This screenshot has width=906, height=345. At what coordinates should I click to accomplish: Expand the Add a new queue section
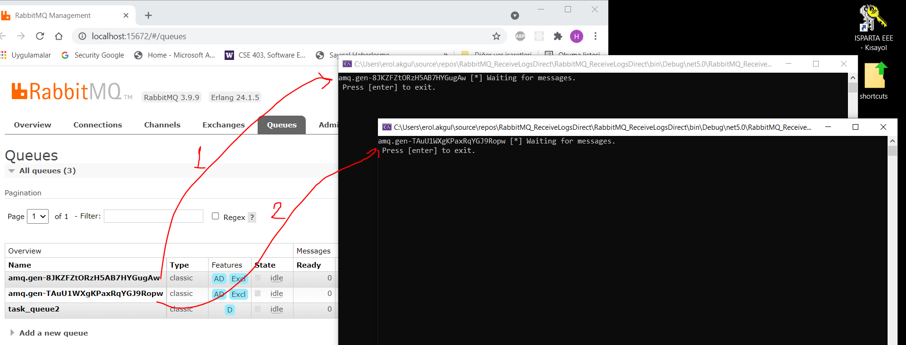(53, 333)
